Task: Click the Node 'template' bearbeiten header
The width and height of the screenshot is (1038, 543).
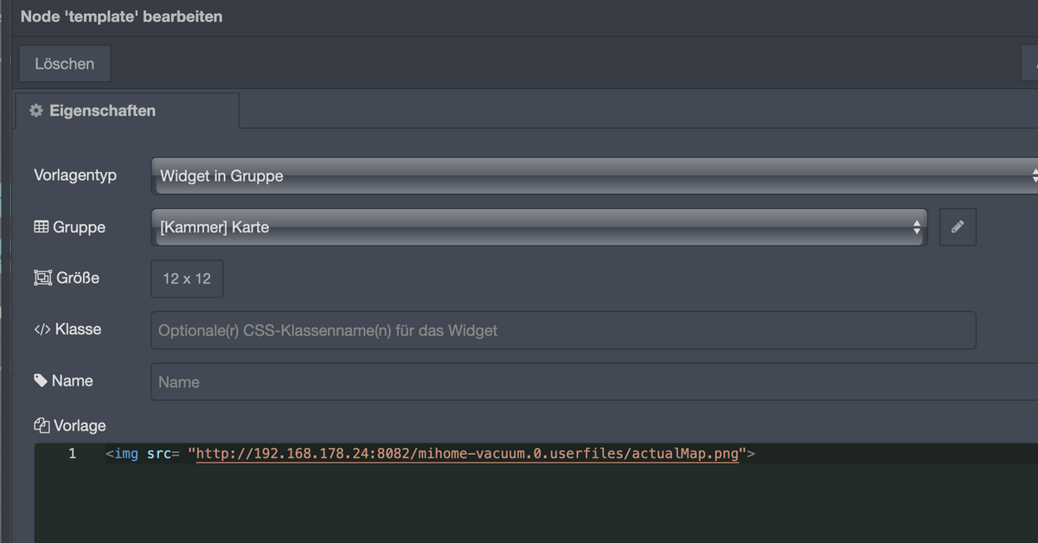Action: coord(121,16)
